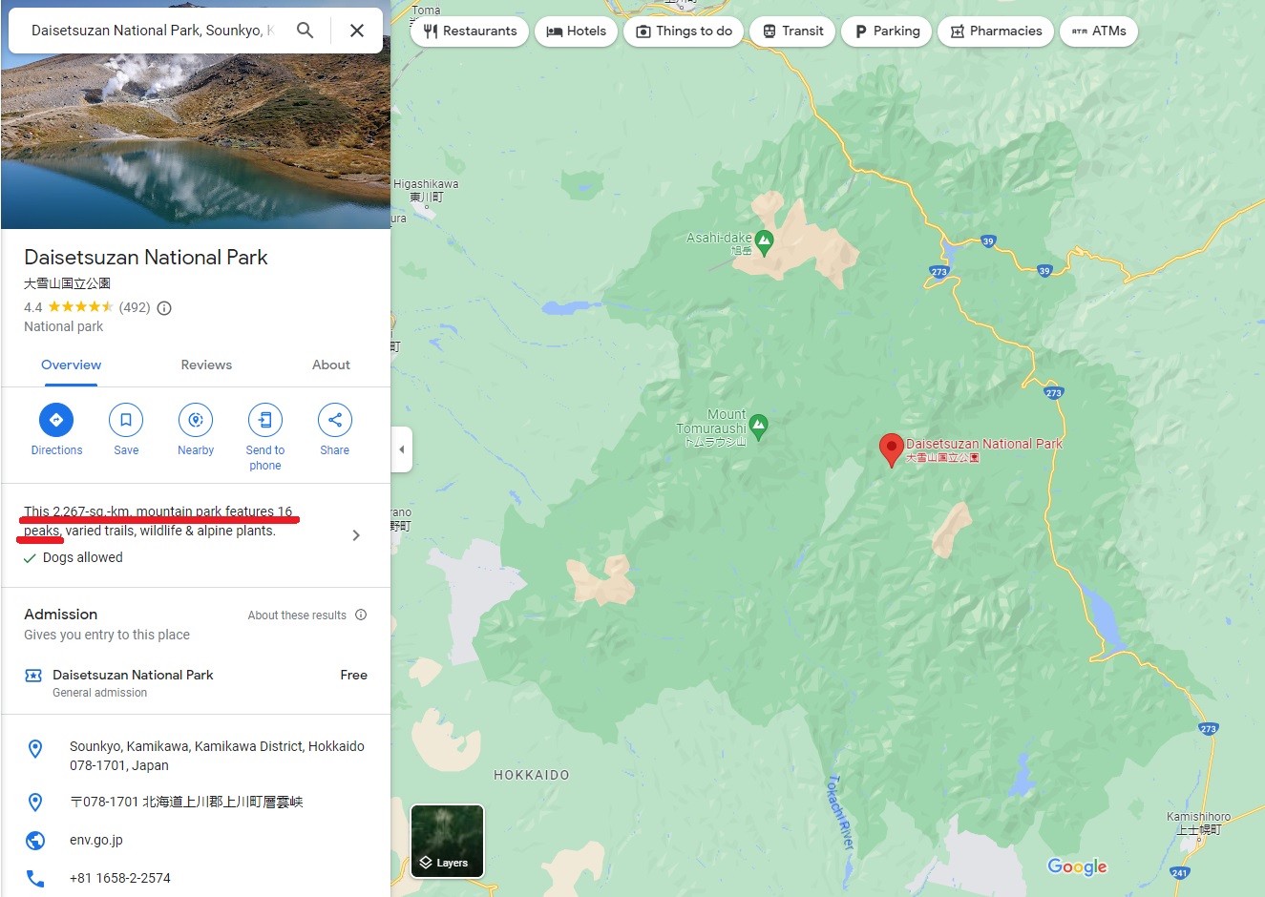Click the National park category text
Screen dimensions: 1265x897
(63, 326)
